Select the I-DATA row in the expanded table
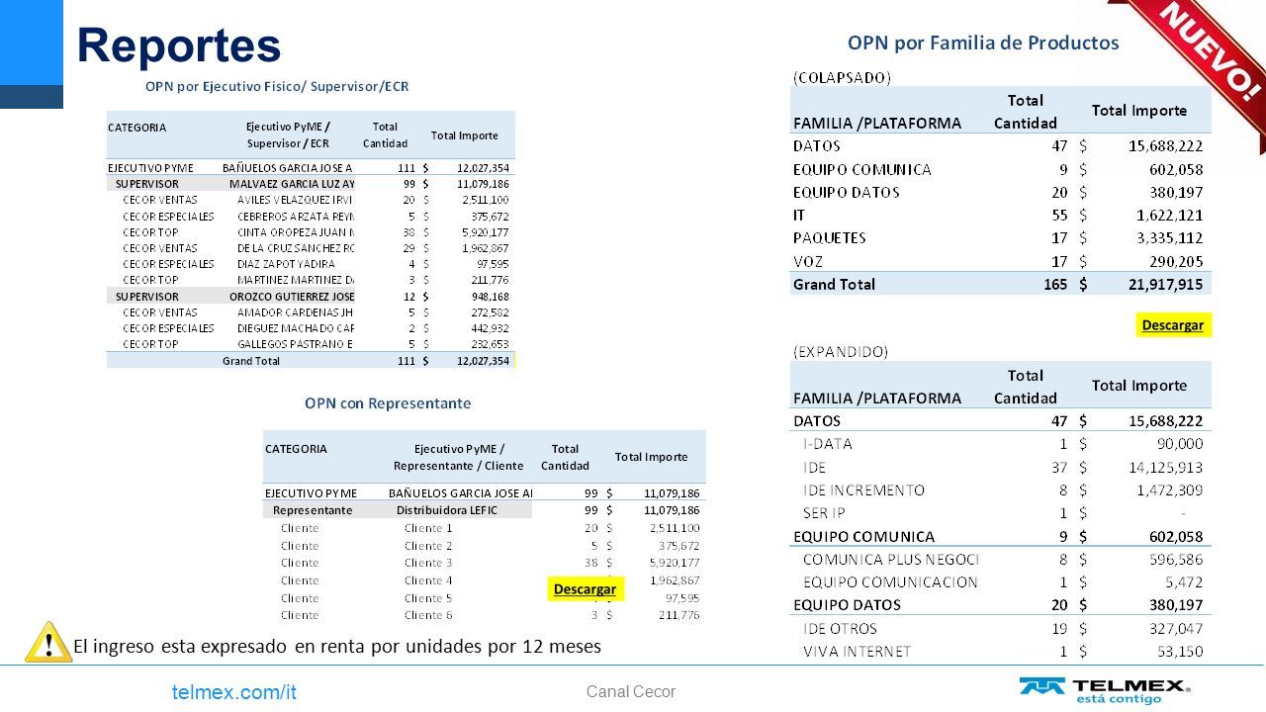Screen dimensions: 1266x712 [1000, 444]
